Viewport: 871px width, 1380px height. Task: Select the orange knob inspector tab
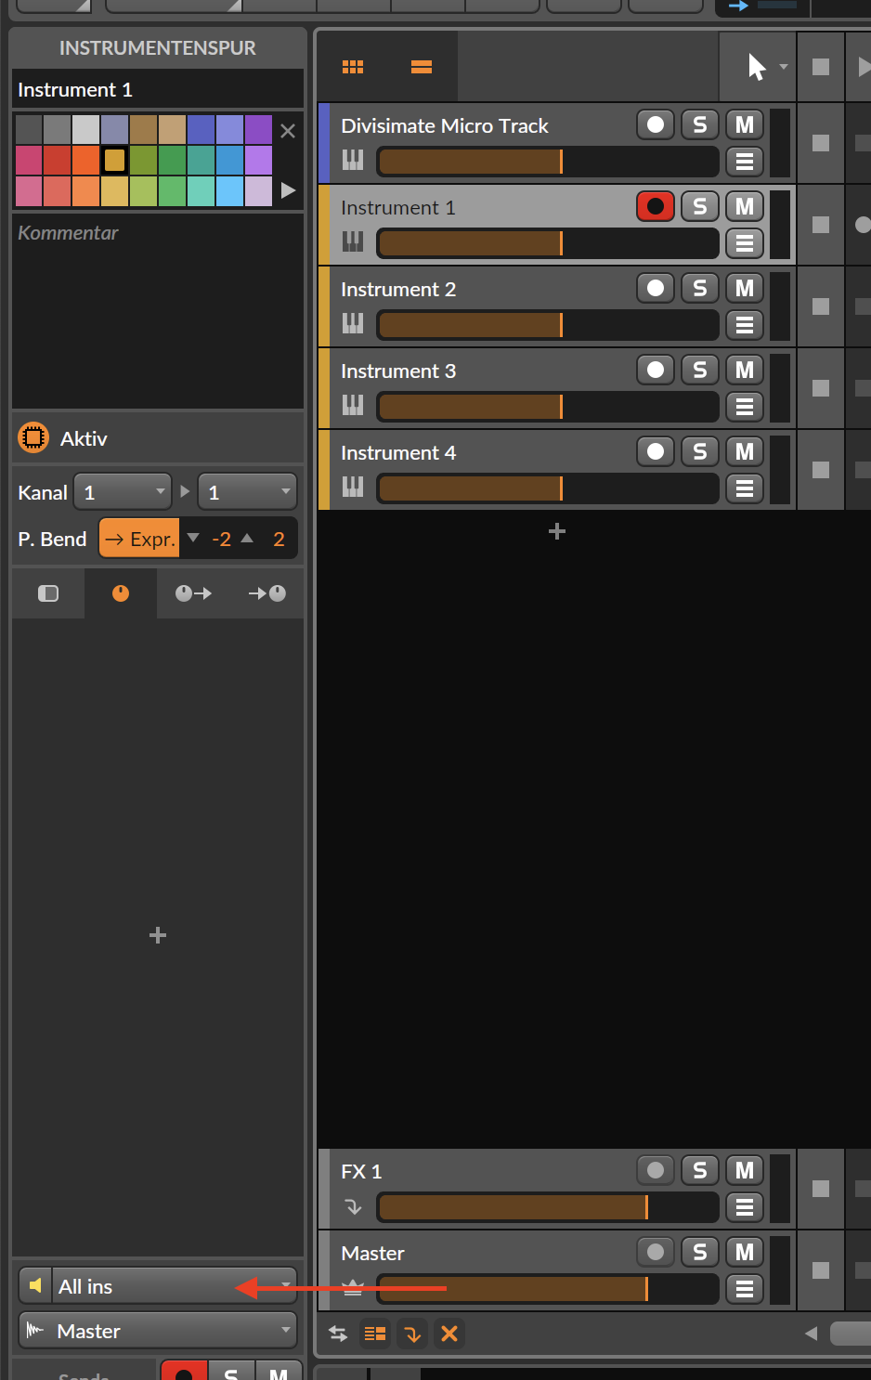[x=121, y=593]
